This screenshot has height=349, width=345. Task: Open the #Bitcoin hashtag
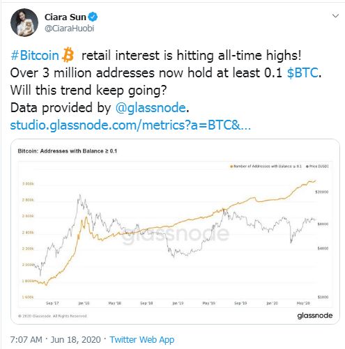pos(35,56)
